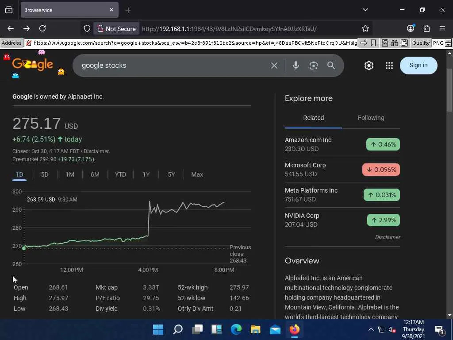The height and width of the screenshot is (340, 453).
Task: Click the Browservice go arrow button
Action: [x=364, y=43]
